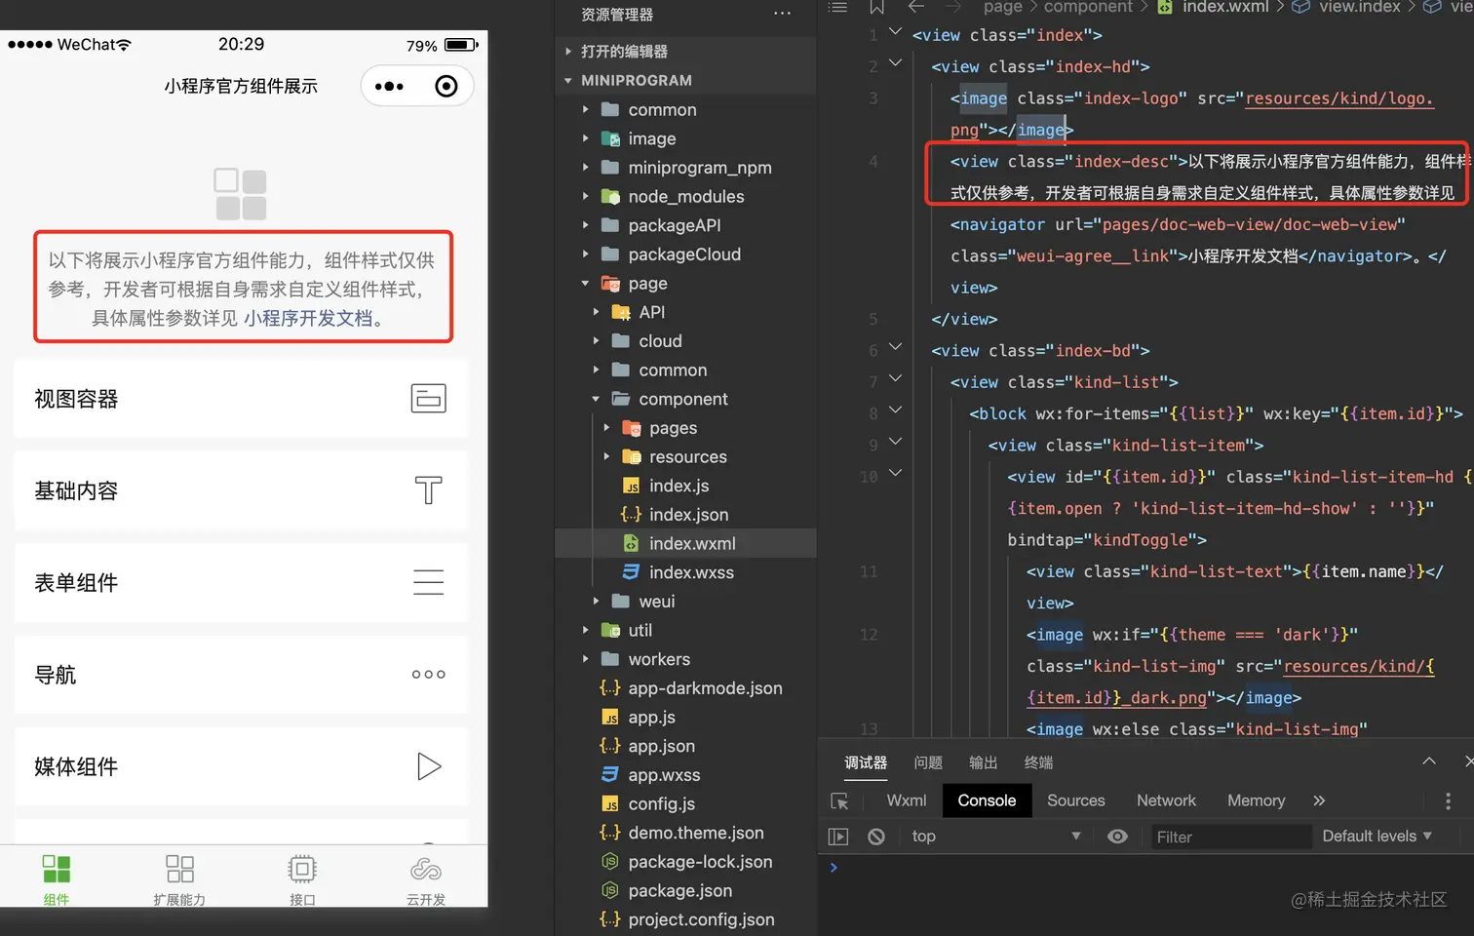Viewport: 1474px width, 936px height.
Task: Open the explorer more-actions ellipsis menu
Action: point(782,14)
